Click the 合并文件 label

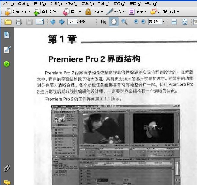coord(49,12)
